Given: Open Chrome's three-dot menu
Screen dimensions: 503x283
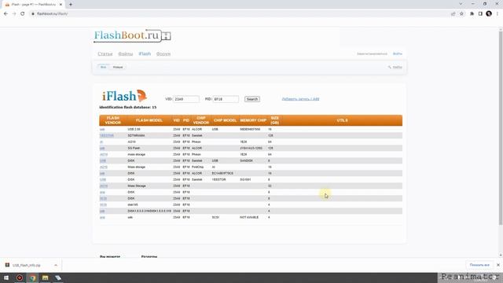Looking at the screenshot, I should [x=497, y=14].
